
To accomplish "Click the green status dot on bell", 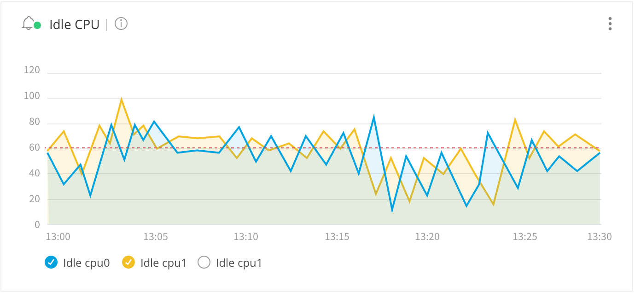I will pyautogui.click(x=38, y=25).
